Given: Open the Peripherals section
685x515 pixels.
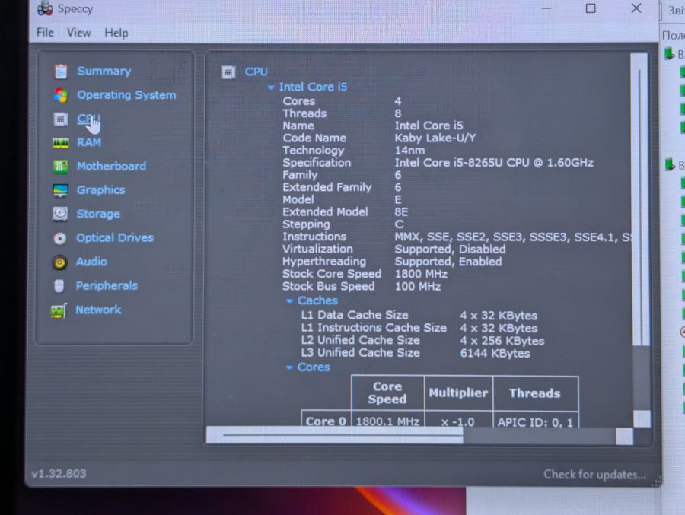Looking at the screenshot, I should 107,286.
